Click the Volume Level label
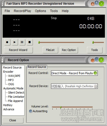107x126 pixels. [x=40, y=106]
